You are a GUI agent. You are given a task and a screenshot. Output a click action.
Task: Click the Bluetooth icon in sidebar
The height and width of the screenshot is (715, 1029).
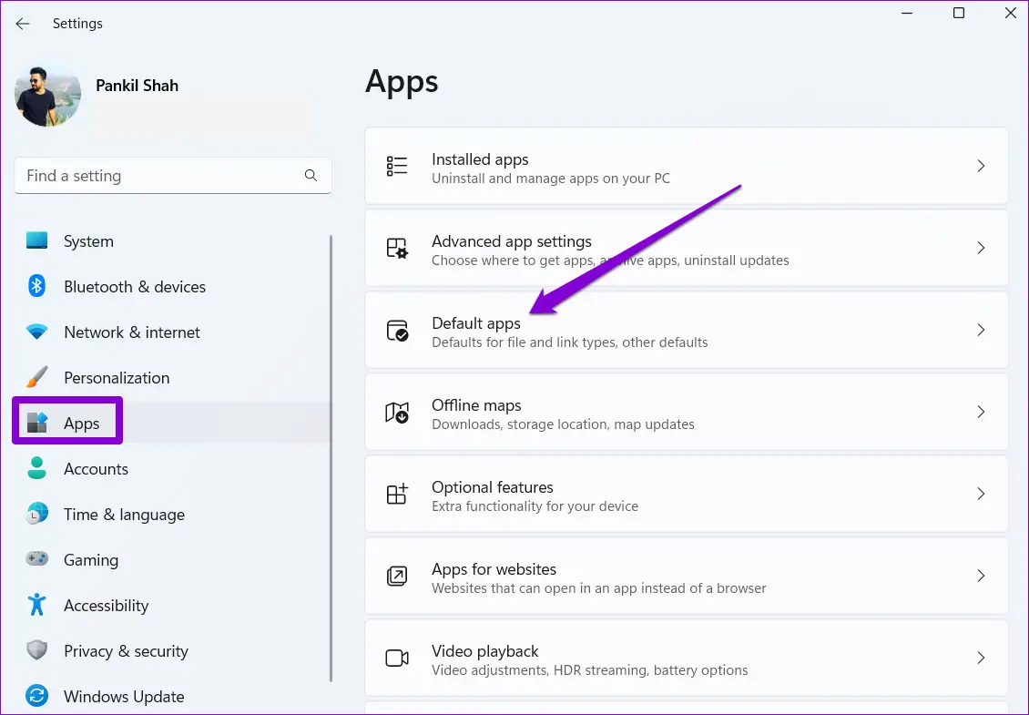(36, 287)
